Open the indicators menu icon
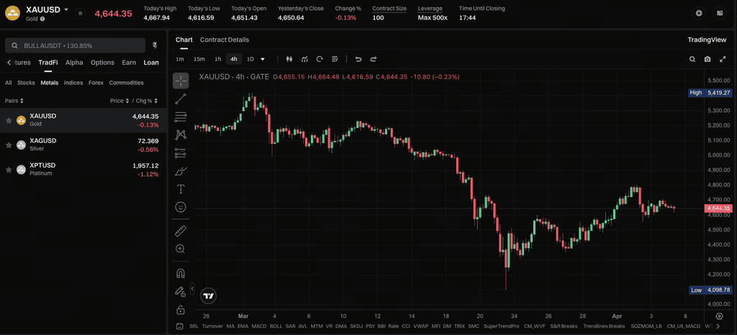 pos(304,59)
